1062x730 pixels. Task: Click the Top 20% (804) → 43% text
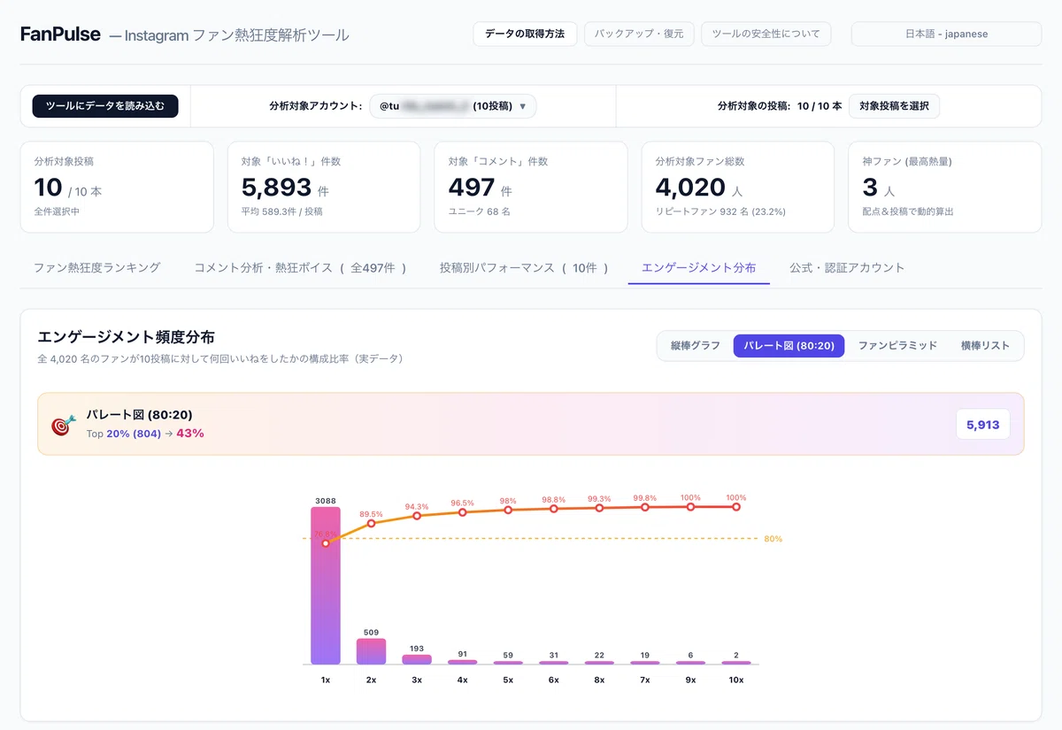point(145,434)
